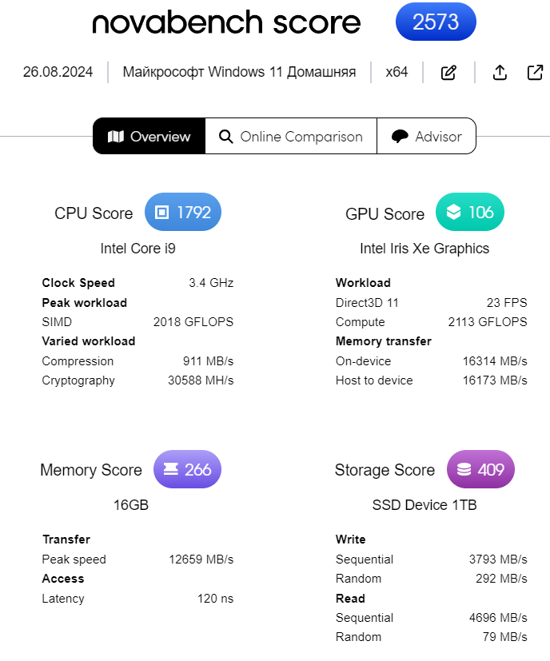Click the Windows 11 OS name text
The height and width of the screenshot is (661, 550).
[x=239, y=73]
